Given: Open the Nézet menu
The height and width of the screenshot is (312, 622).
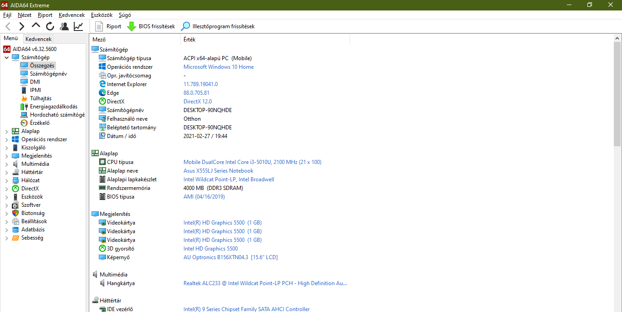Looking at the screenshot, I should [25, 15].
